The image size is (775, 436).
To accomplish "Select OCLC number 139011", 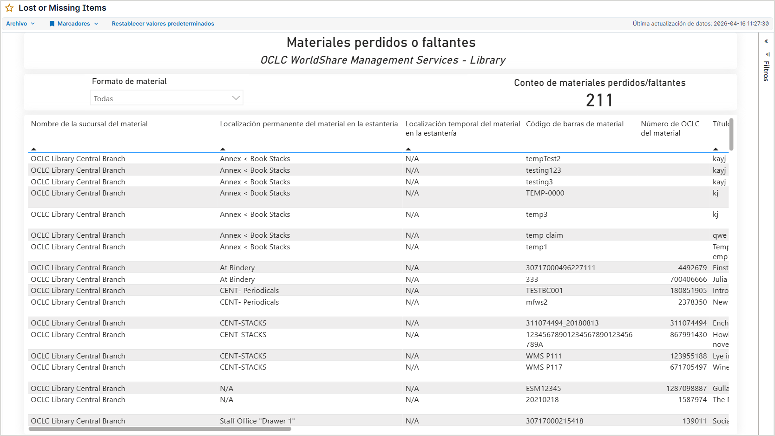I will click(x=695, y=421).
